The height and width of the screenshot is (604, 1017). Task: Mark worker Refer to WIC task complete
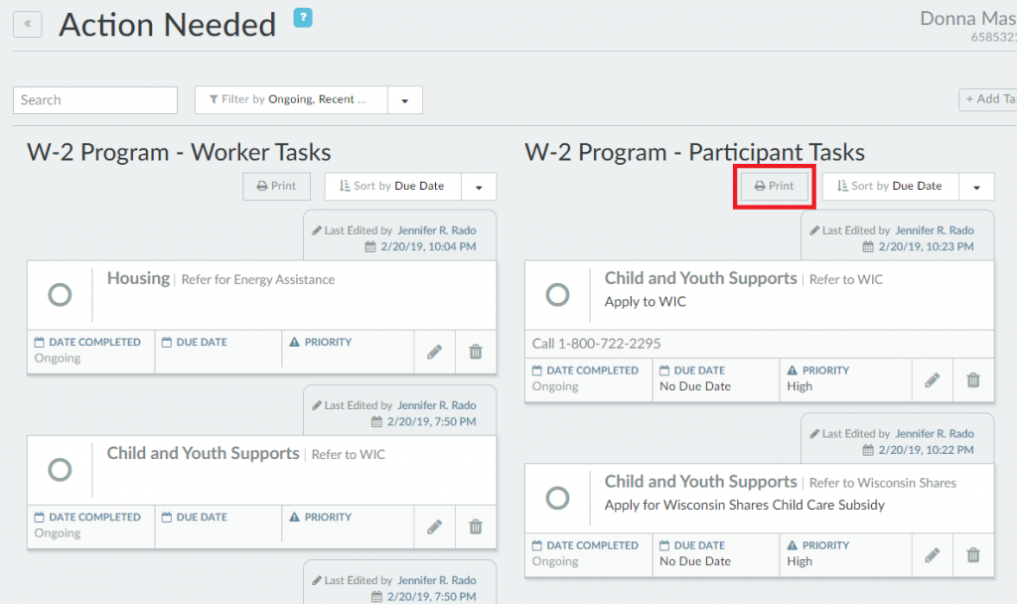(x=60, y=470)
